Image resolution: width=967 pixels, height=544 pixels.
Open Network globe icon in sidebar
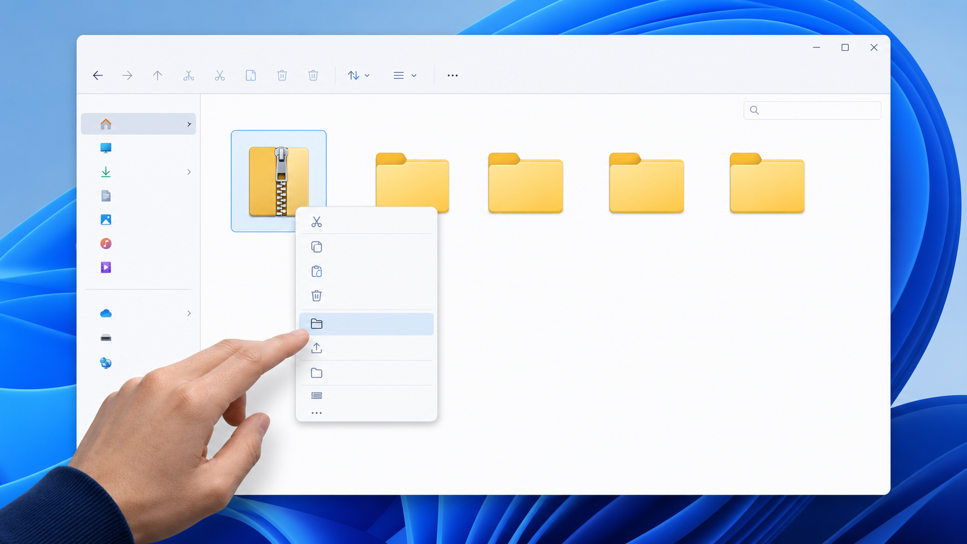[105, 363]
